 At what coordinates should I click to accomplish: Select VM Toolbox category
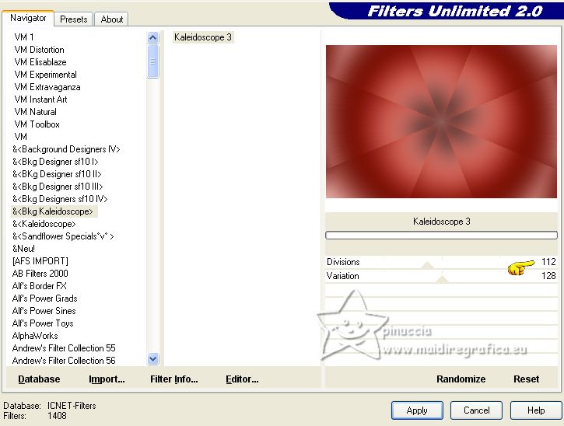(x=37, y=124)
